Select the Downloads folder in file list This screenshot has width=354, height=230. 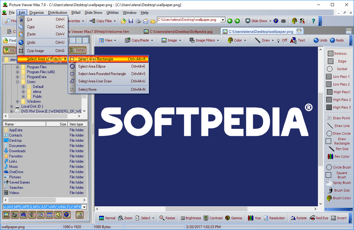pos(17,151)
